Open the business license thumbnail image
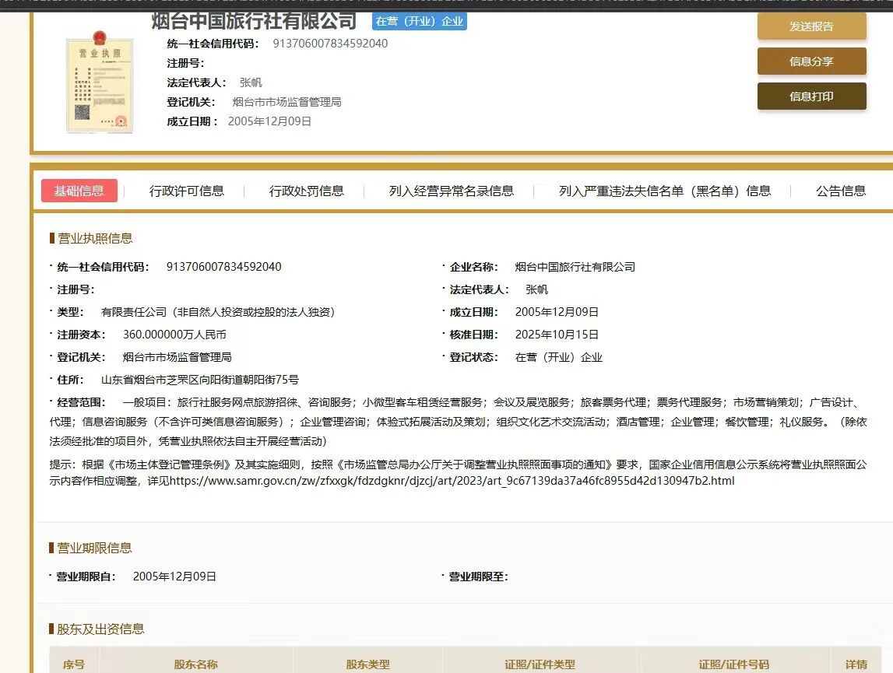 tap(100, 82)
